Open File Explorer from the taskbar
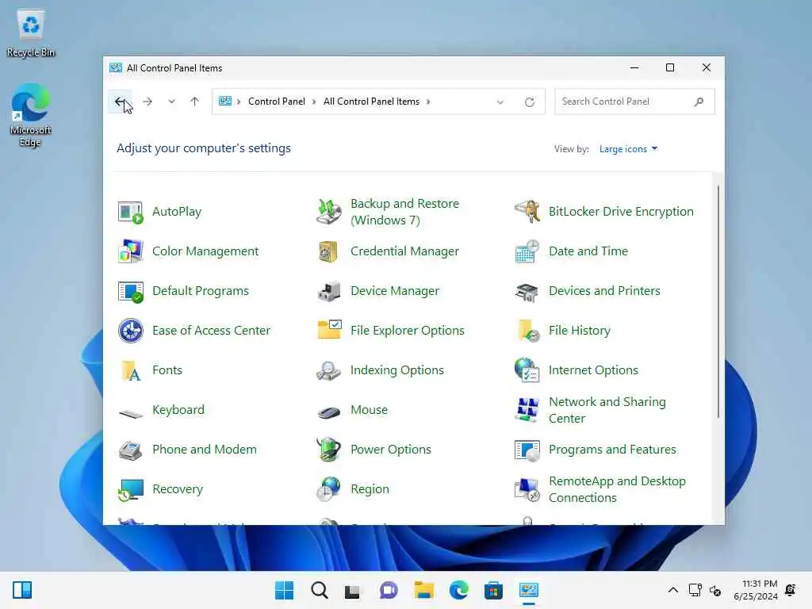The height and width of the screenshot is (609, 812). pos(423,590)
